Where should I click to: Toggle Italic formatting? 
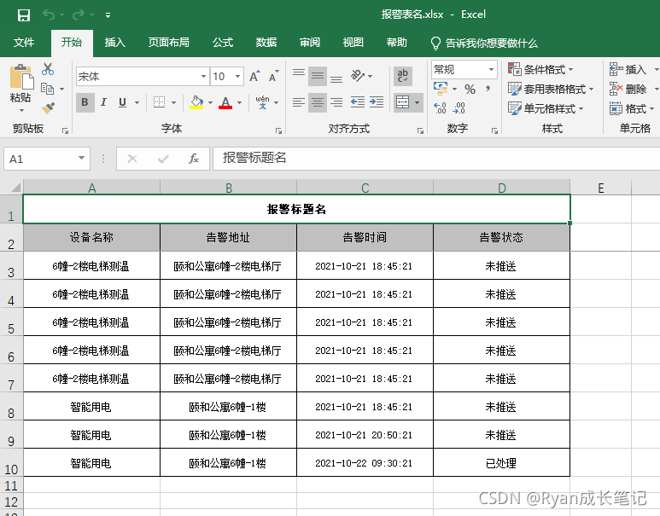(x=103, y=102)
